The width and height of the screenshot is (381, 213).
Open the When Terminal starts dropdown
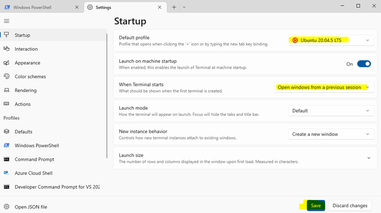click(x=324, y=87)
